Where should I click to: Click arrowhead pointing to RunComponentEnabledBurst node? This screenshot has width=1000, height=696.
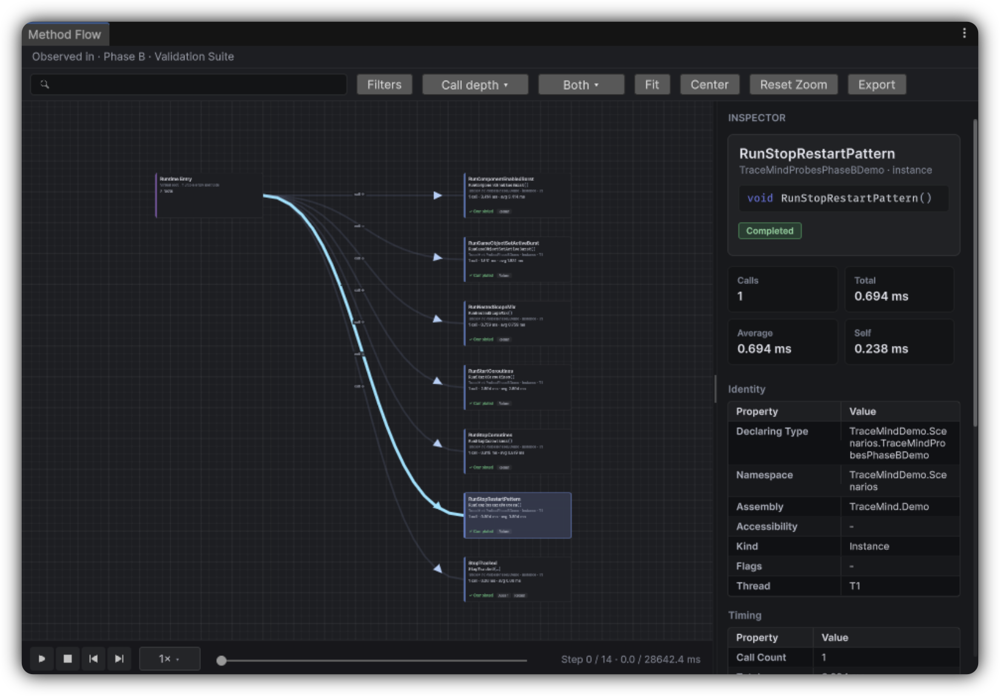pyautogui.click(x=437, y=195)
